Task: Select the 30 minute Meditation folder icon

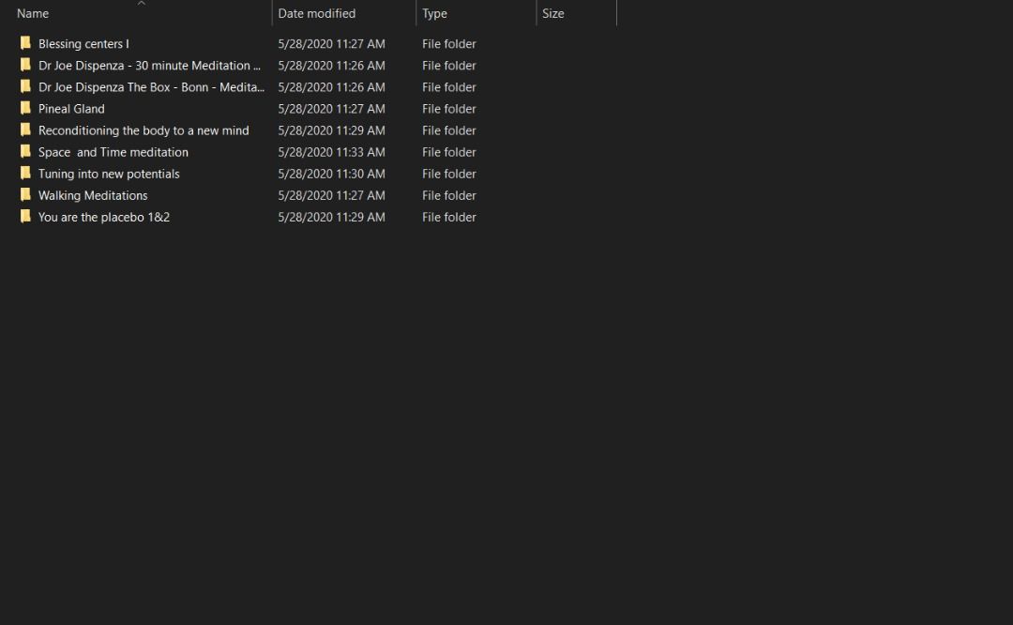Action: click(x=25, y=66)
